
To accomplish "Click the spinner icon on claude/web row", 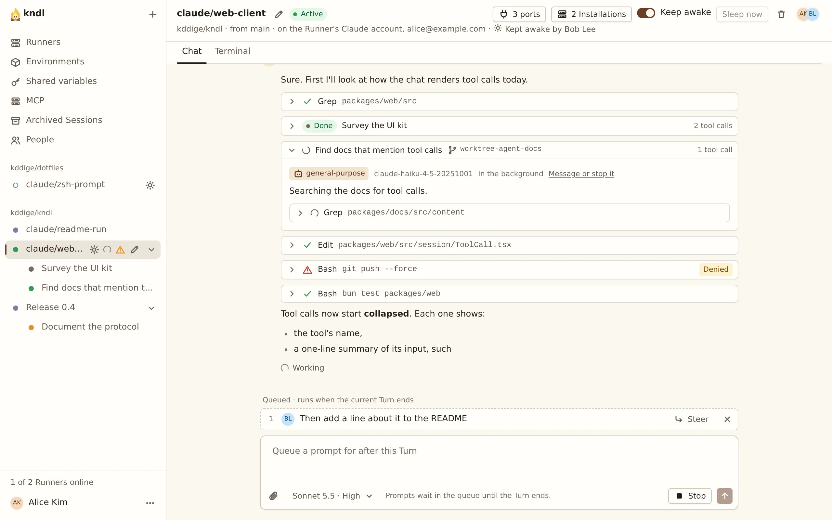I will pyautogui.click(x=107, y=249).
